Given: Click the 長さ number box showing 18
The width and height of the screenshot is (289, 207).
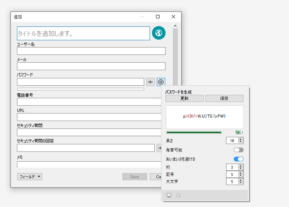Looking at the screenshot, I should pyautogui.click(x=232, y=140).
